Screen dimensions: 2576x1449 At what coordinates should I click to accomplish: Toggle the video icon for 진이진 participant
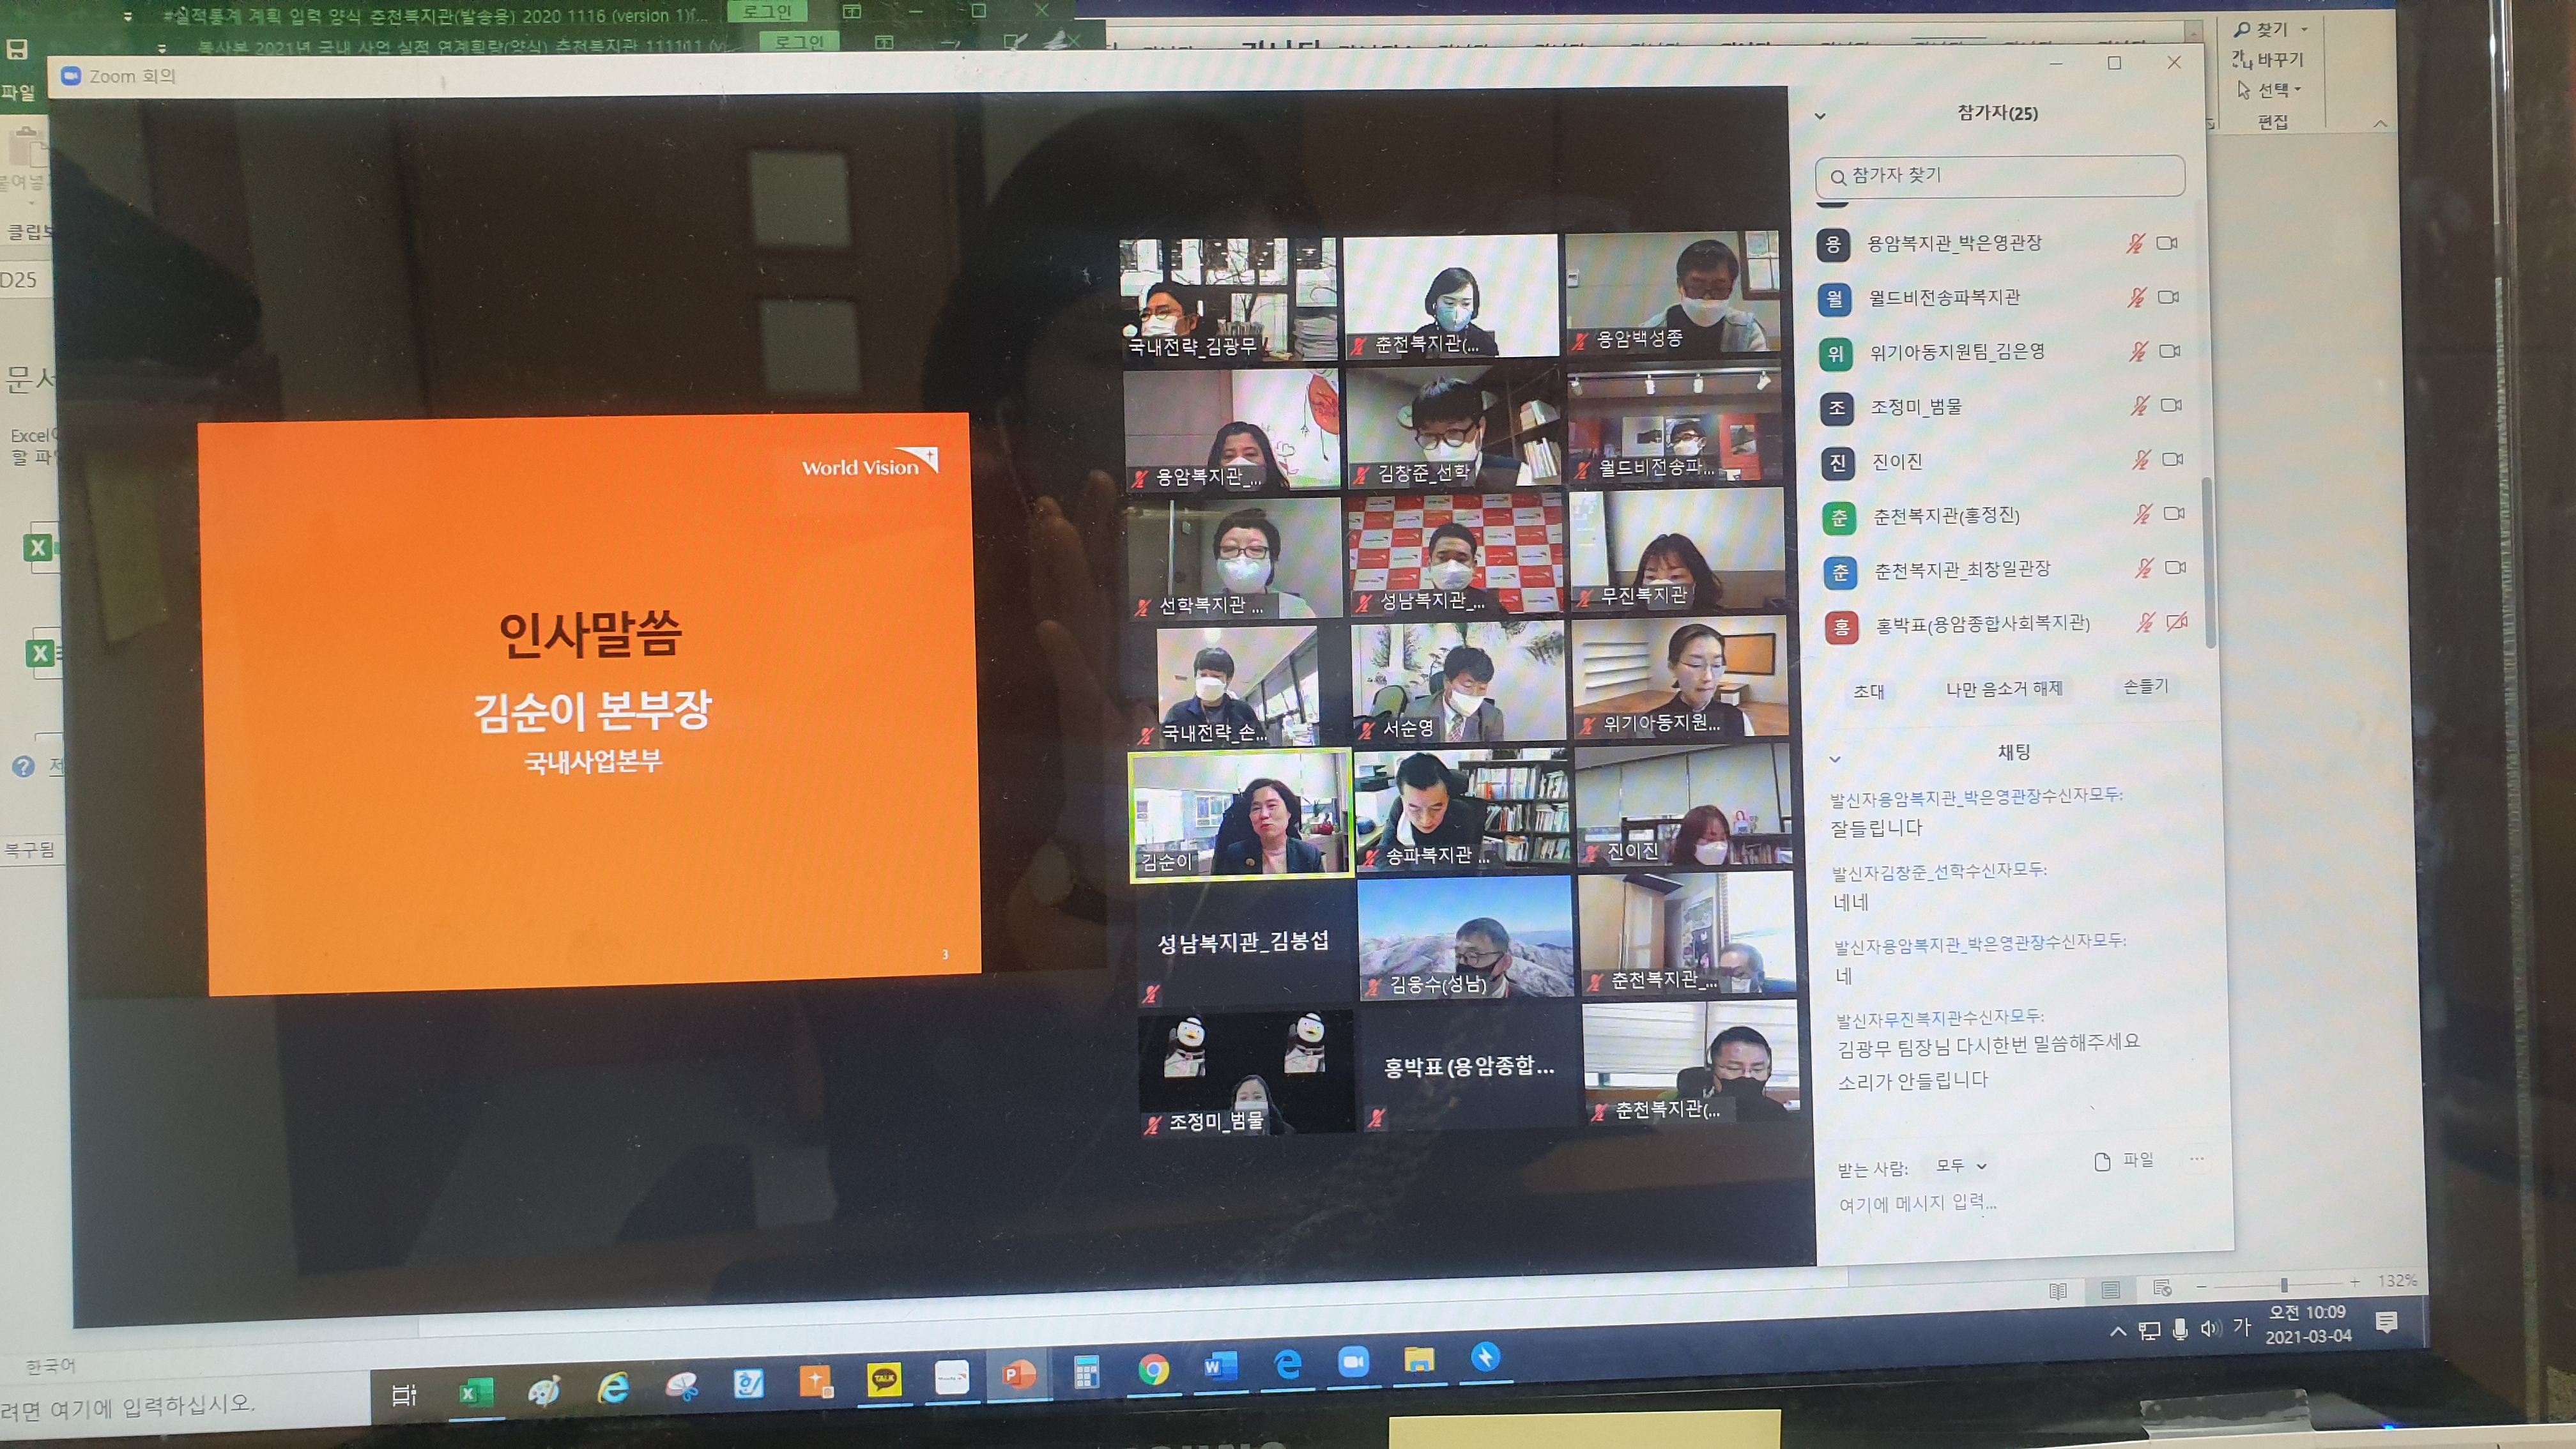tap(2172, 459)
